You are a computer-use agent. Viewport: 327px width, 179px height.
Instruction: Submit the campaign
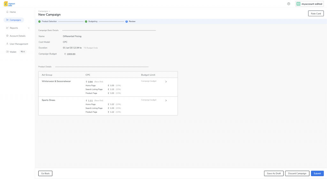pyautogui.click(x=317, y=173)
